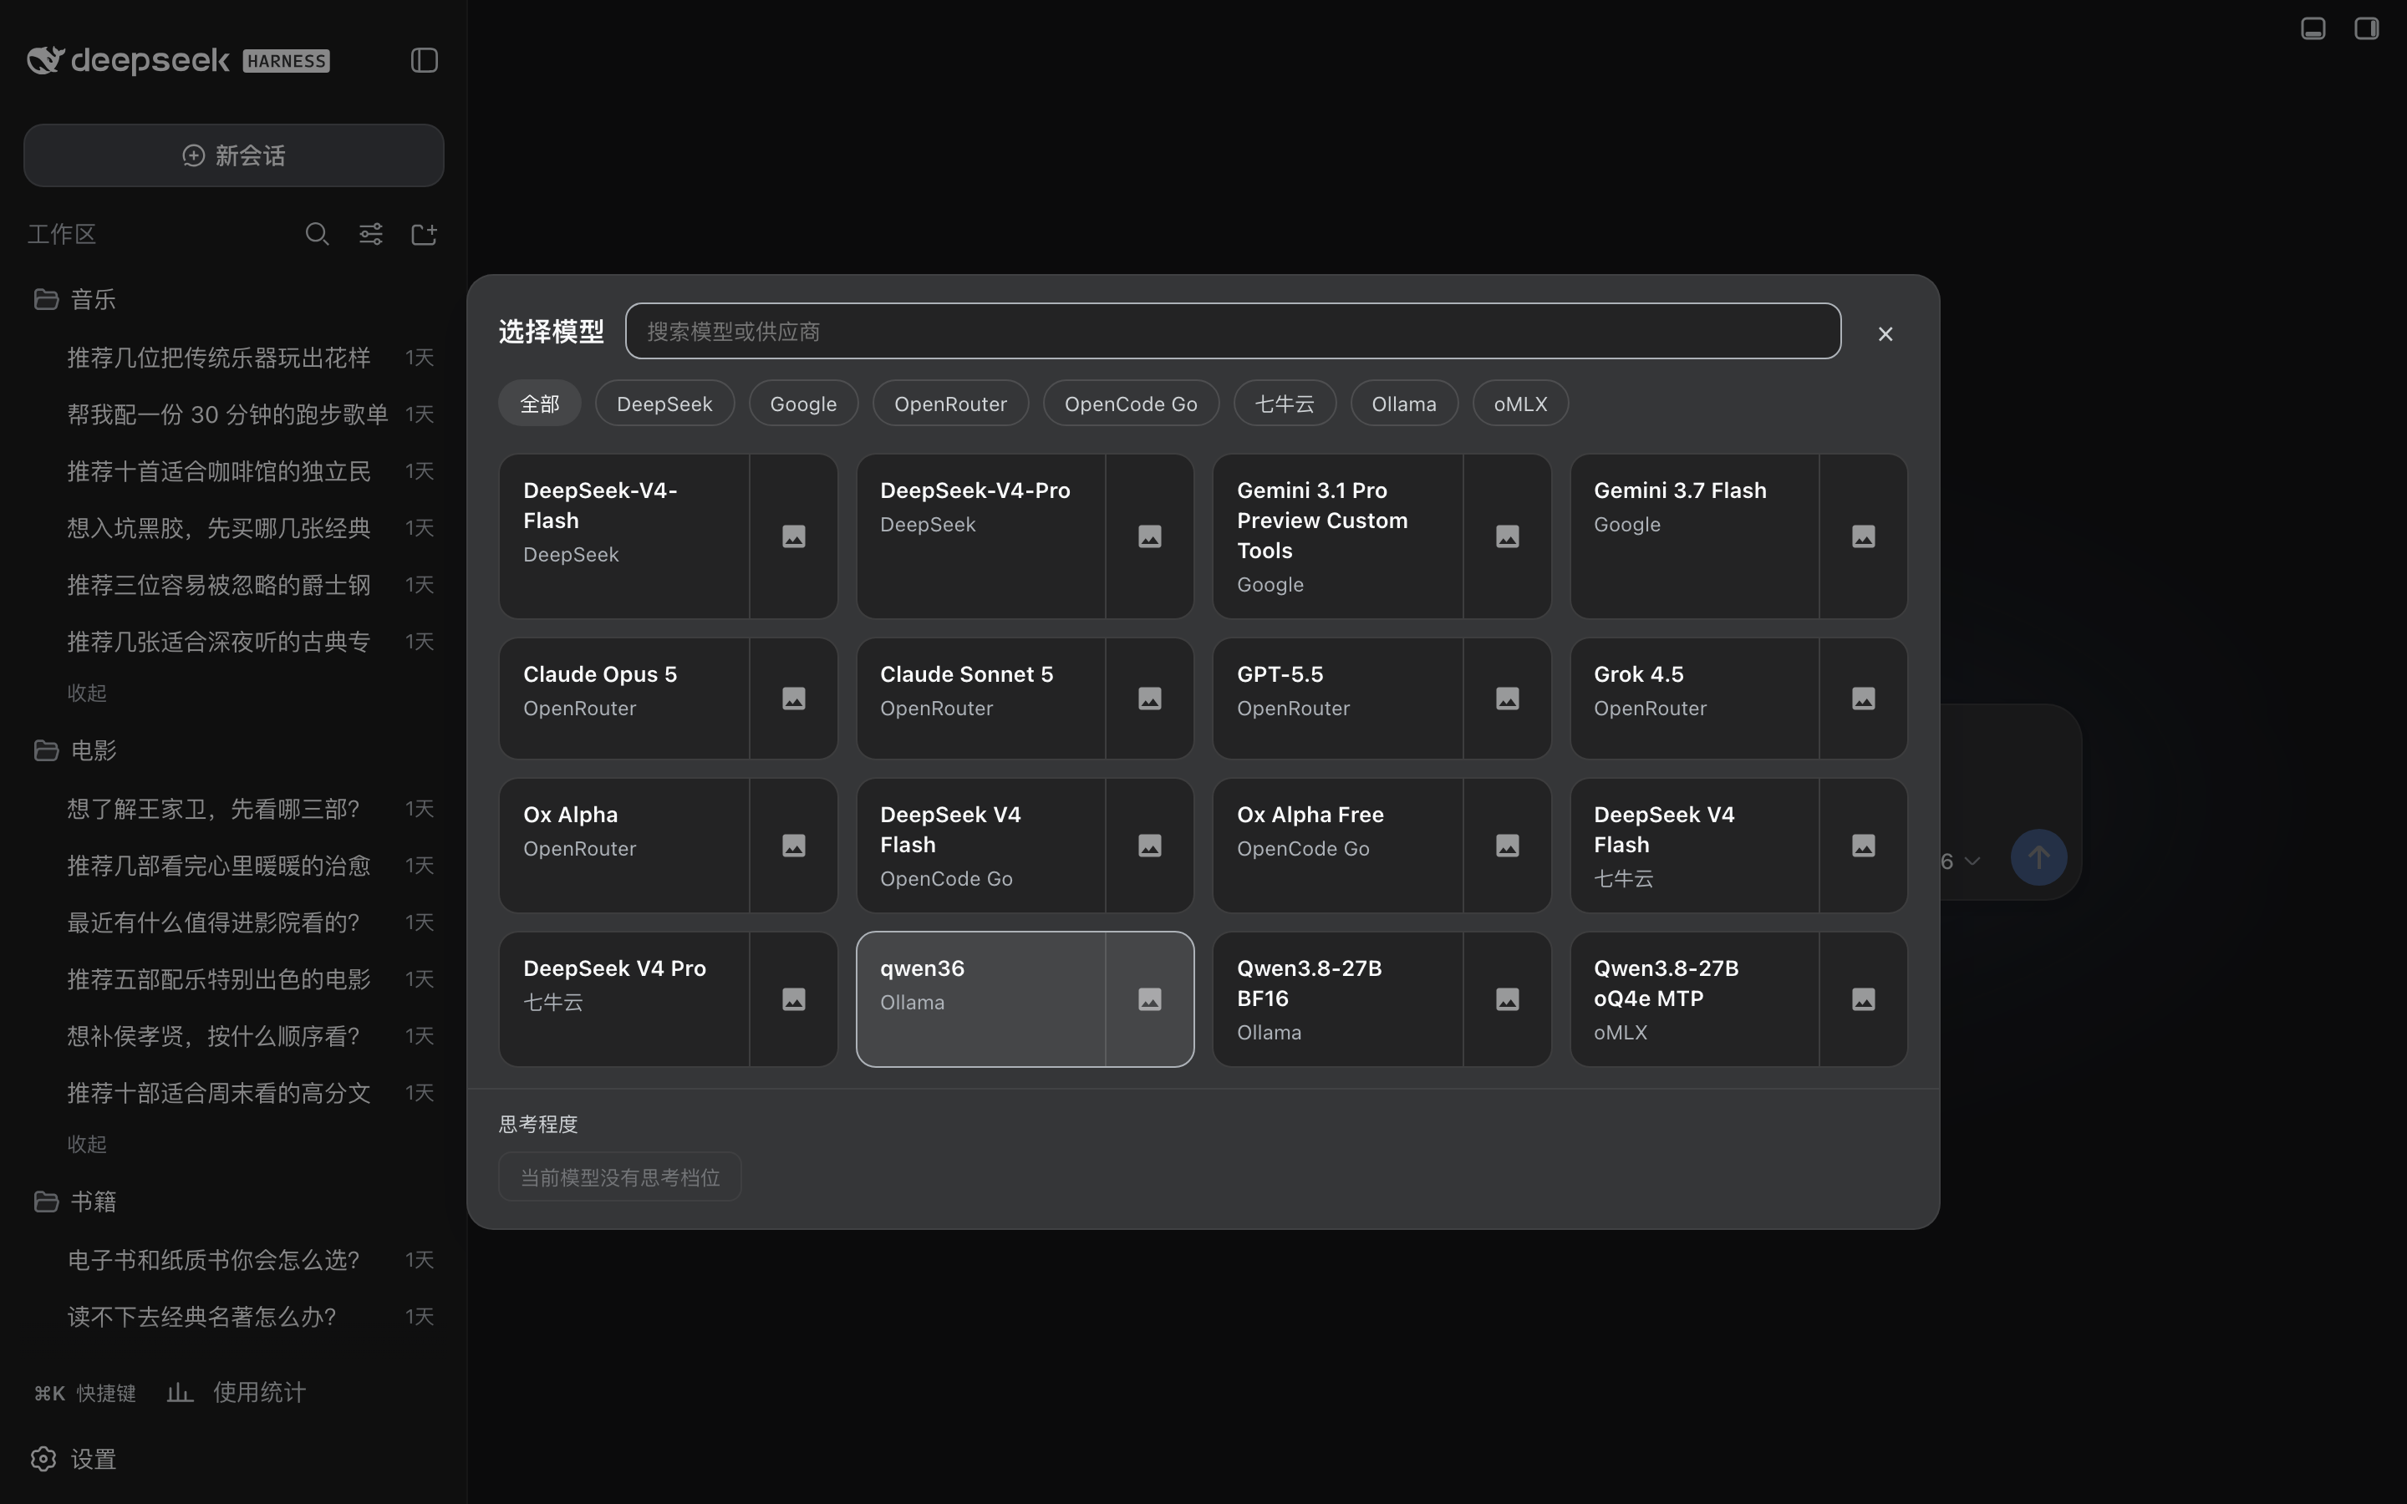Close the 选择模型 dialog
Image resolution: width=2407 pixels, height=1504 pixels.
1885,334
